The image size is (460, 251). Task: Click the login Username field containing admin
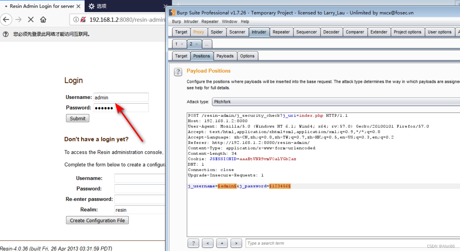[121, 97]
